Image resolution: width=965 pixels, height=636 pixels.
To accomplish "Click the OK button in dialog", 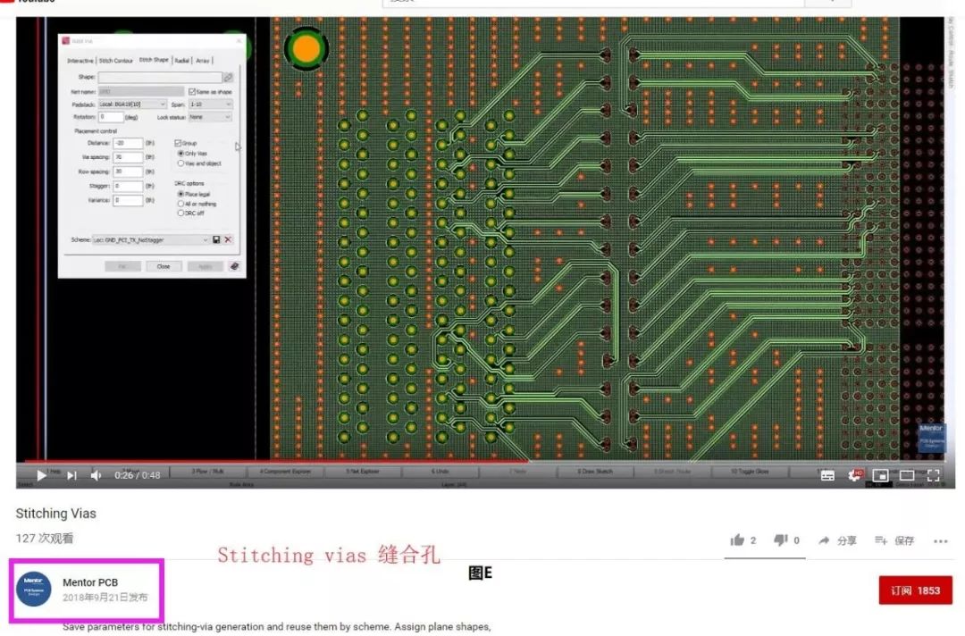I will pyautogui.click(x=122, y=266).
